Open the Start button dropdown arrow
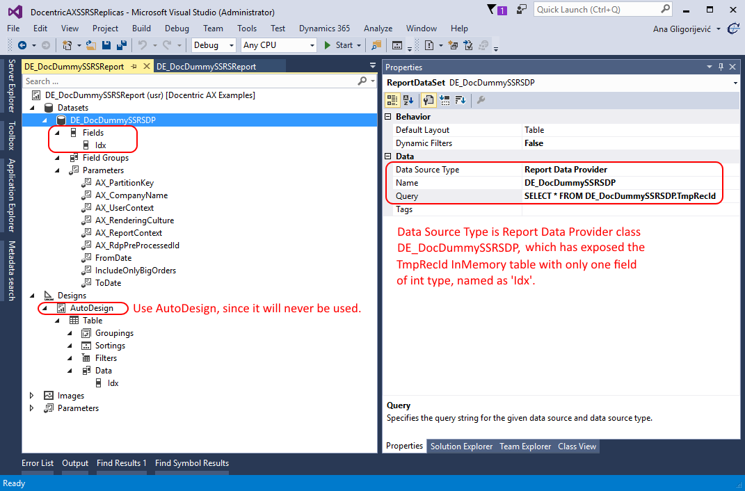This screenshot has width=745, height=491. coord(359,45)
